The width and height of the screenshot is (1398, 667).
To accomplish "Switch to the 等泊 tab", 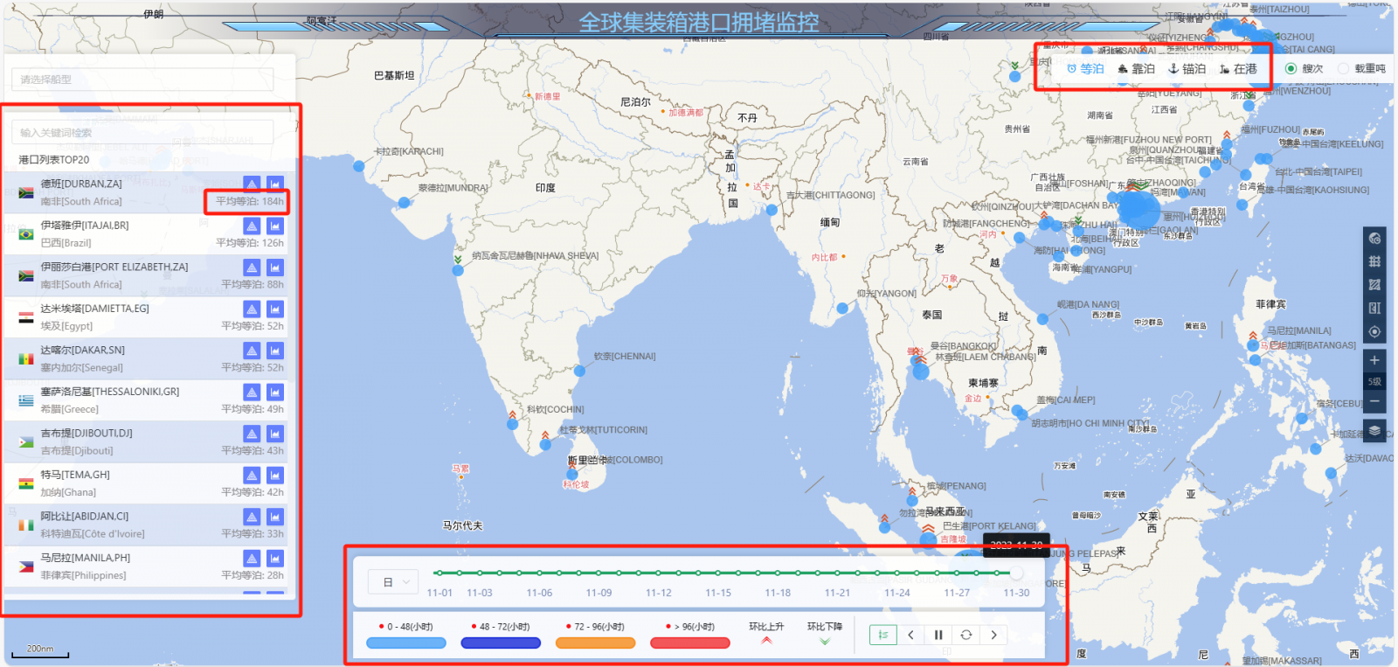I will coord(1085,68).
